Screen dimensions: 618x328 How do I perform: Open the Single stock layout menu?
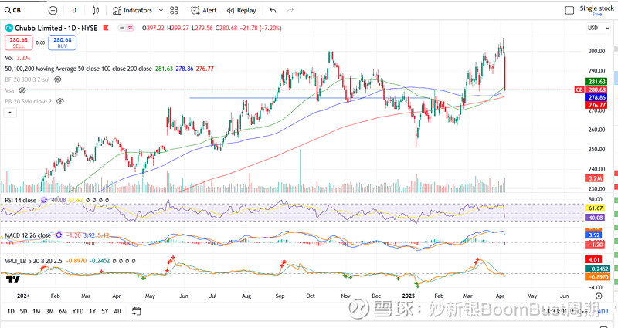coord(596,8)
